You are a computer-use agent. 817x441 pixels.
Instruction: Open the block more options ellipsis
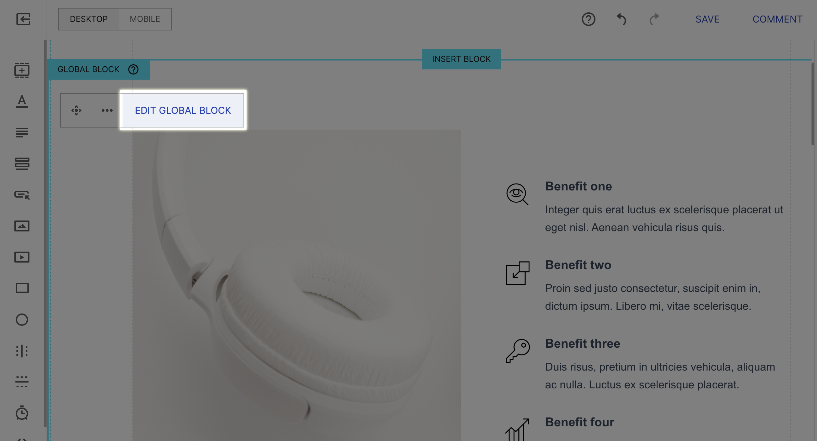tap(107, 110)
